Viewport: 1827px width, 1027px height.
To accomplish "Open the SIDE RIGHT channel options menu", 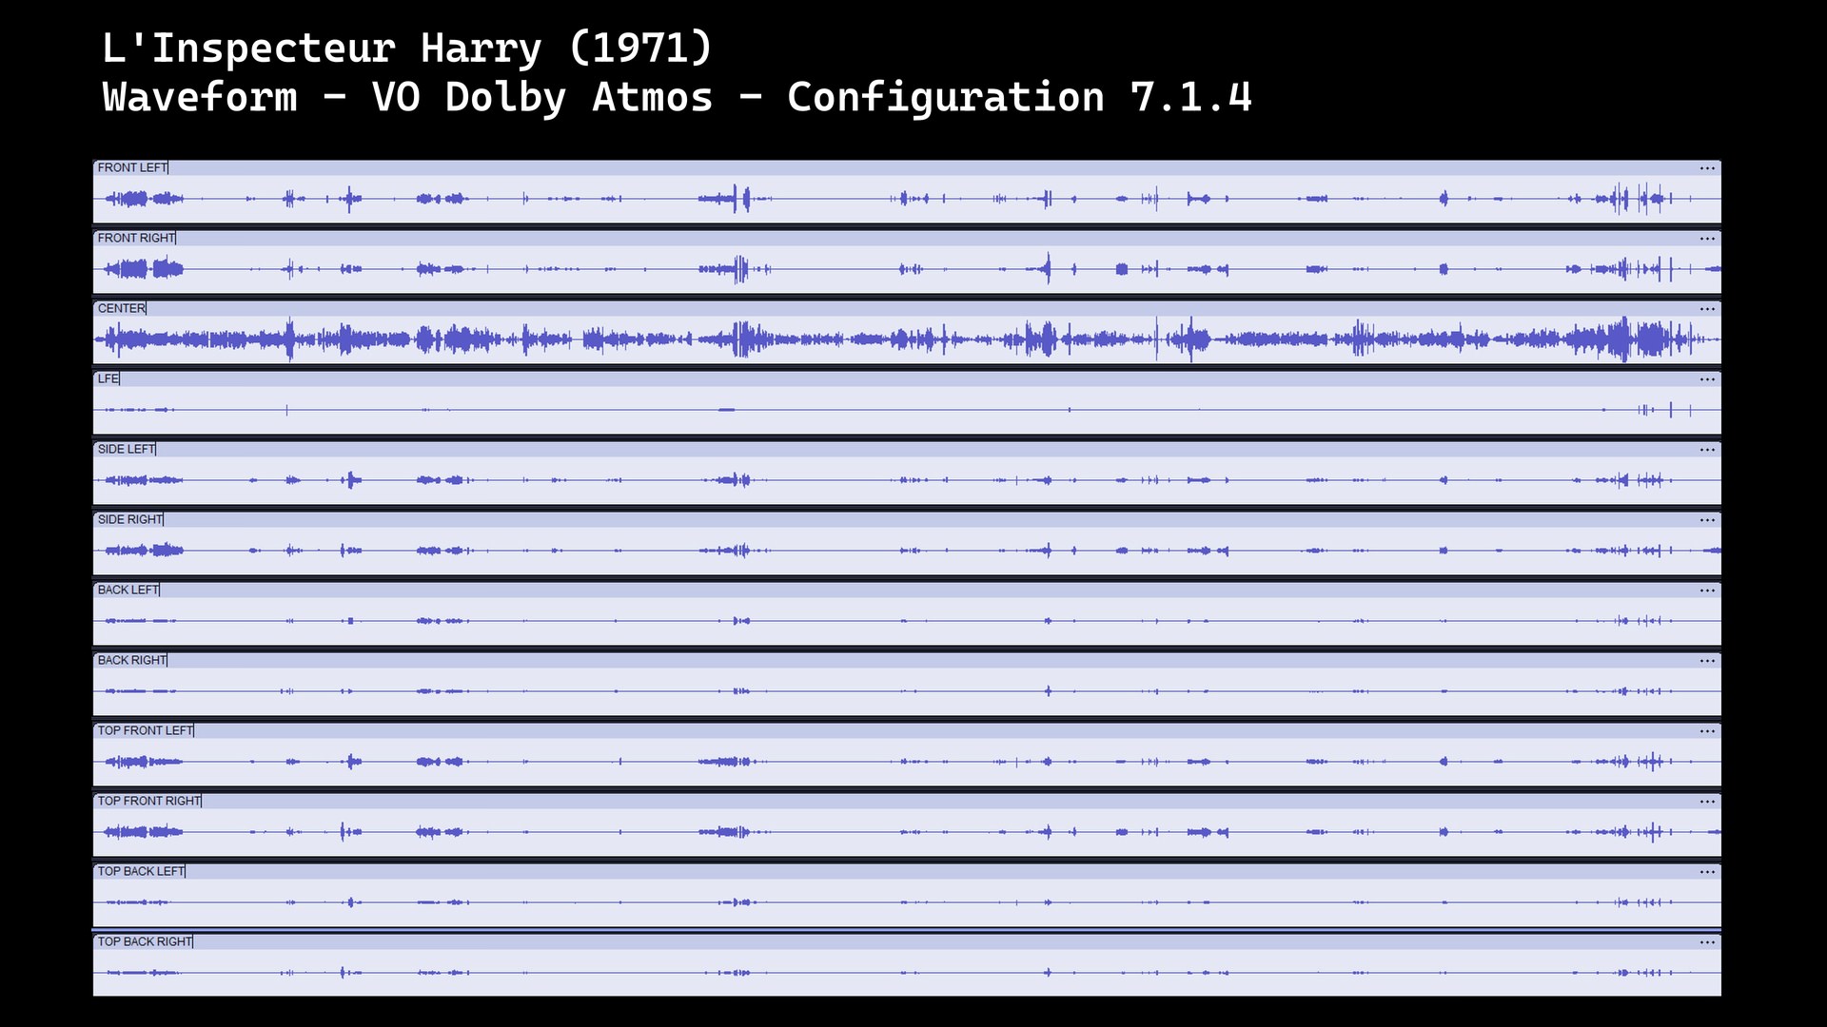I will coord(1708,519).
